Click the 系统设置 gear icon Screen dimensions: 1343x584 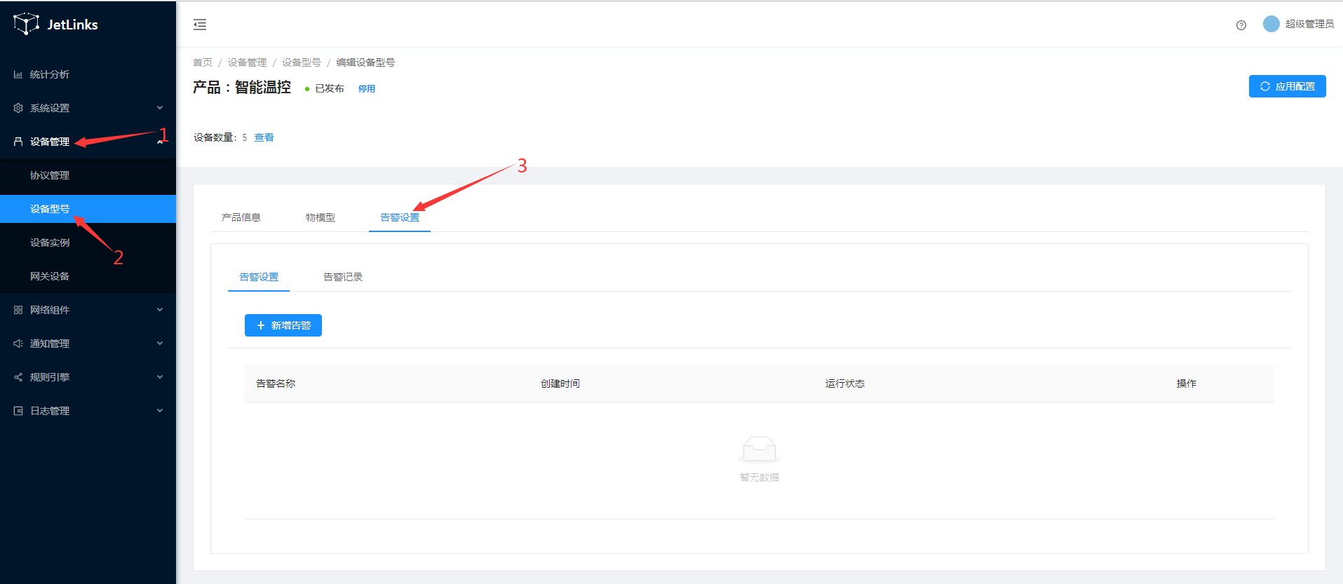[x=18, y=108]
